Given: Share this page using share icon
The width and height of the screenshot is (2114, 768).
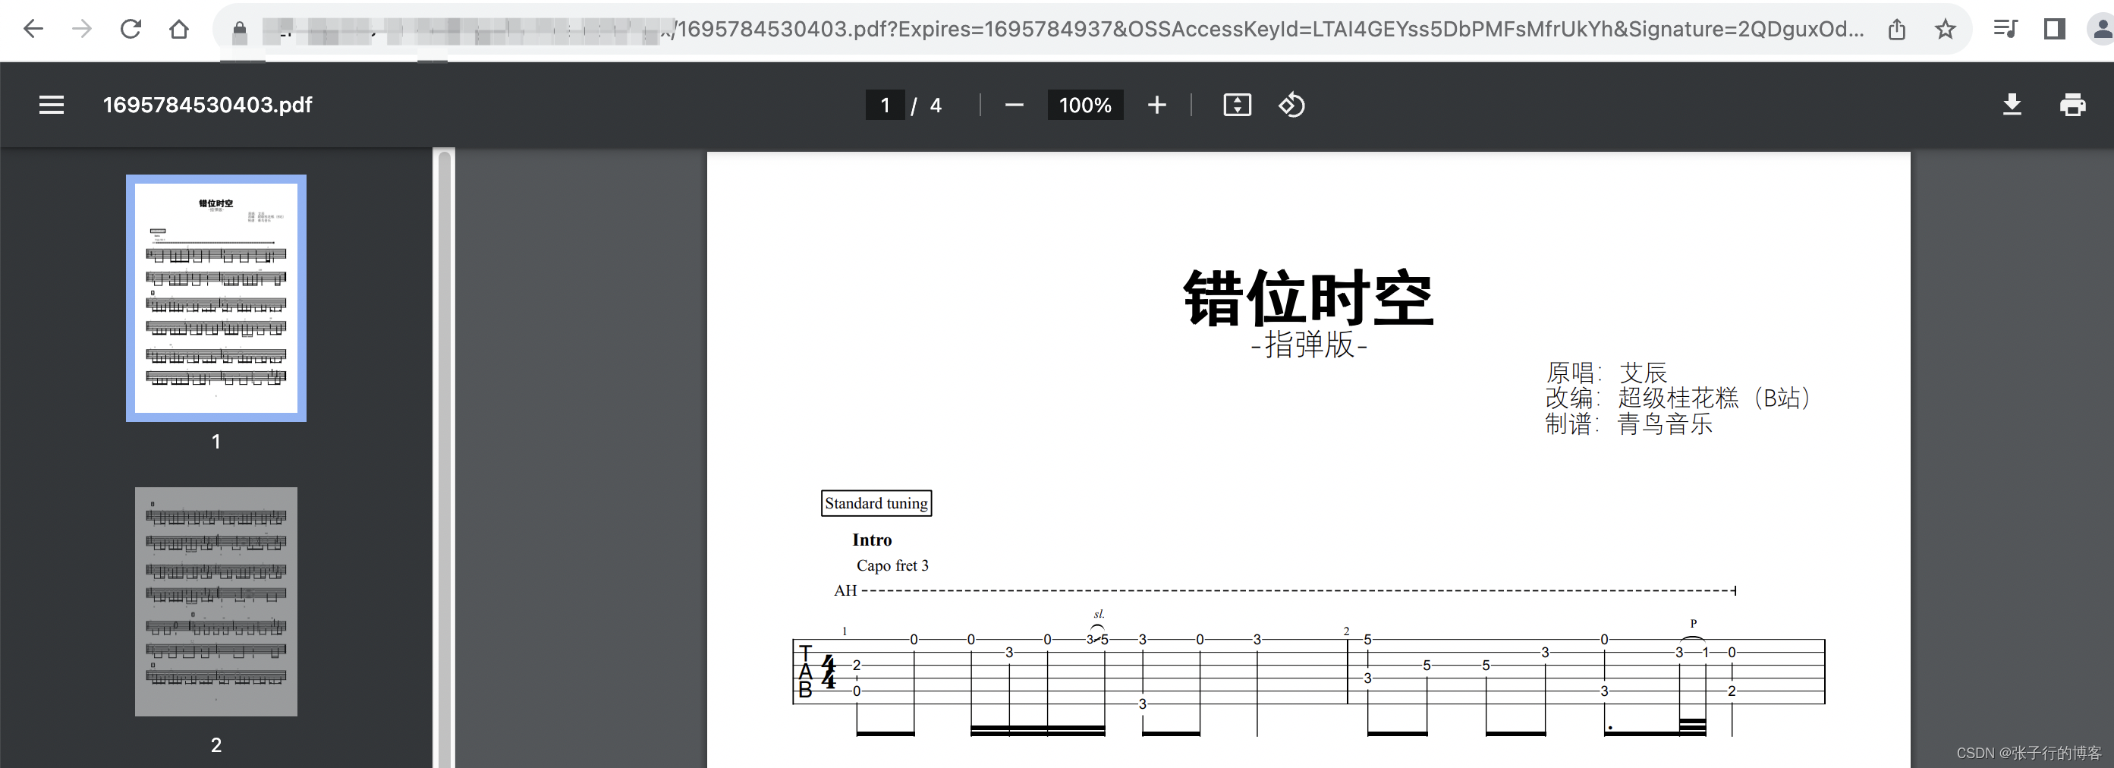Looking at the screenshot, I should pos(1896,30).
